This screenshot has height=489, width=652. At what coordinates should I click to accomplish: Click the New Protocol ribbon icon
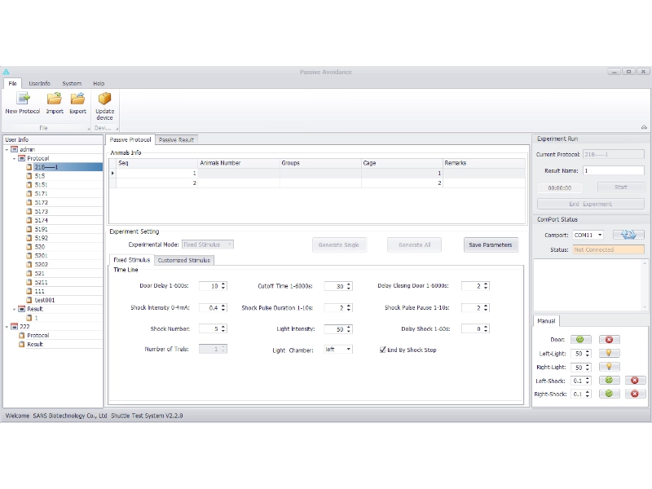tap(23, 99)
